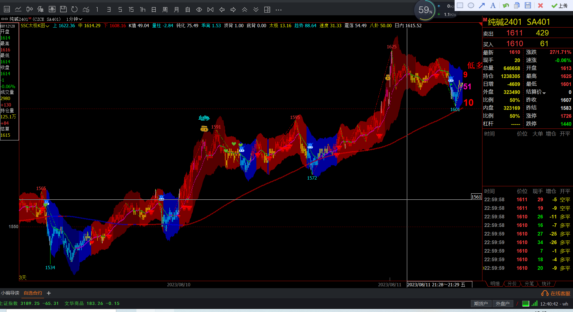
Task: Open the SSC太极K图 indicator dropdown
Action: (35, 26)
